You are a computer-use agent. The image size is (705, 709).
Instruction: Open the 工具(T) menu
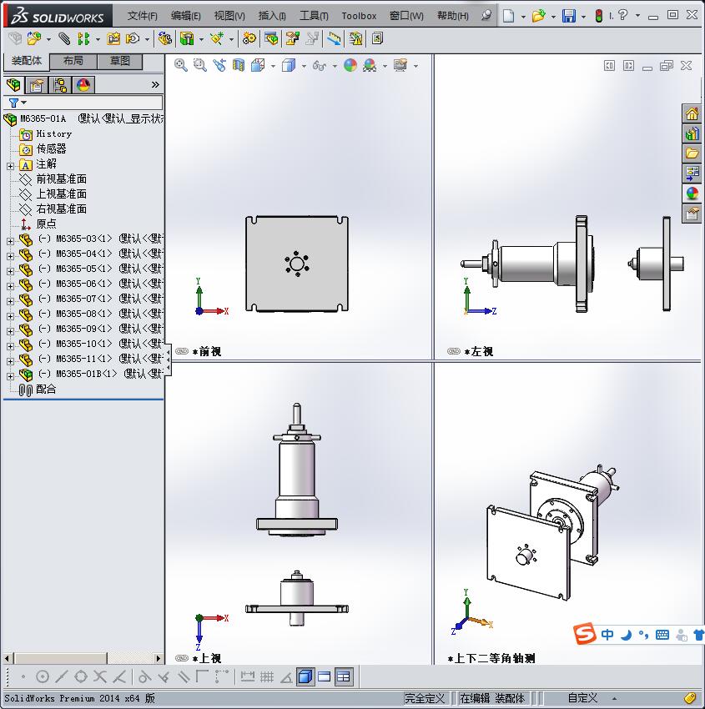315,16
